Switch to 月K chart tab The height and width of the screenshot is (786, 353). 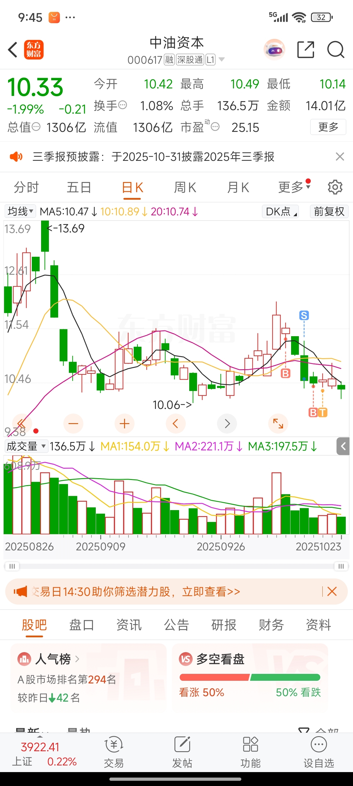coord(238,187)
